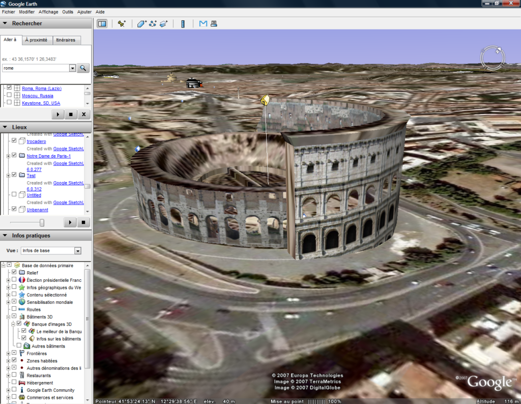Image resolution: width=521 pixels, height=404 pixels.
Task: Switch to the Itinéraires tab
Action: pyautogui.click(x=66, y=40)
